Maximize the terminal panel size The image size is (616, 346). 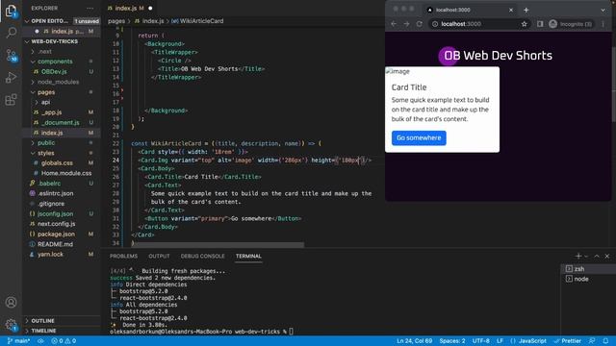[x=597, y=257]
